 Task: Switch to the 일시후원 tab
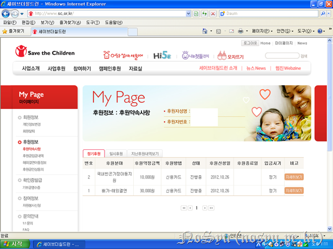coord(116,154)
